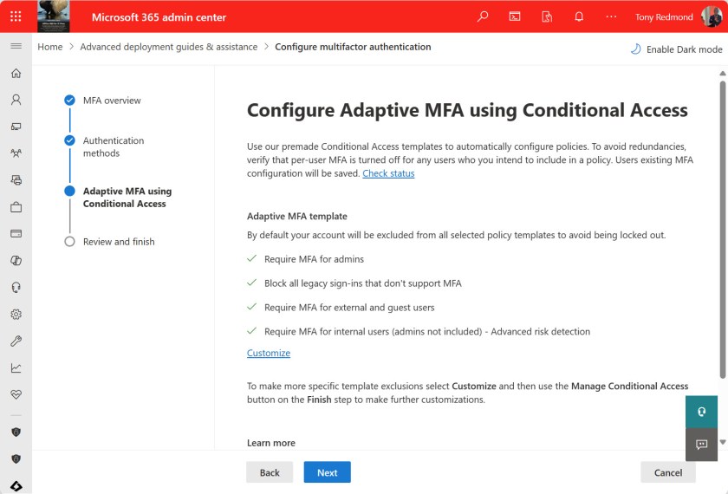Click the scrollbar up arrow
Screen dimensions: 728x494
pyautogui.click(x=723, y=74)
